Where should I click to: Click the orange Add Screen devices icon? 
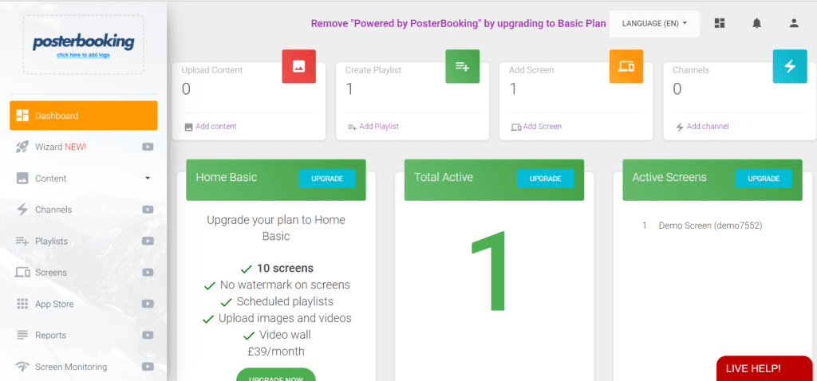click(x=626, y=66)
